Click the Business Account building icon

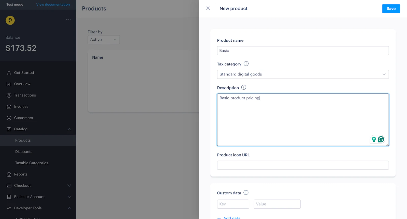[x=9, y=197]
